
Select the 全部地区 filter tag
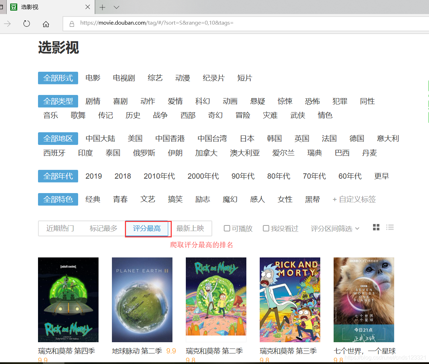(58, 139)
